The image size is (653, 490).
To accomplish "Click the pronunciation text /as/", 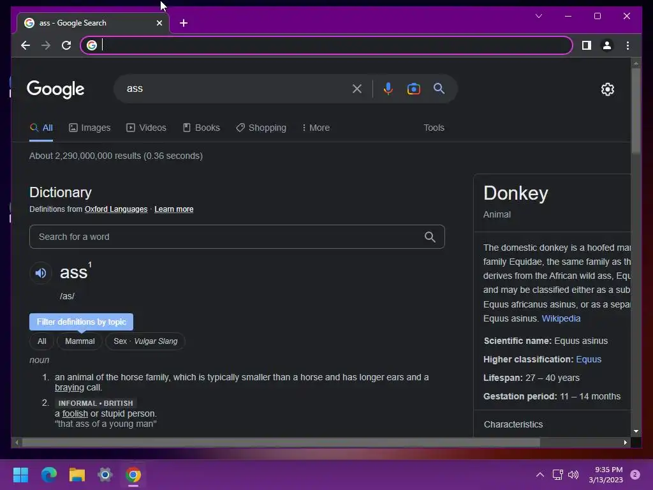I will click(67, 296).
